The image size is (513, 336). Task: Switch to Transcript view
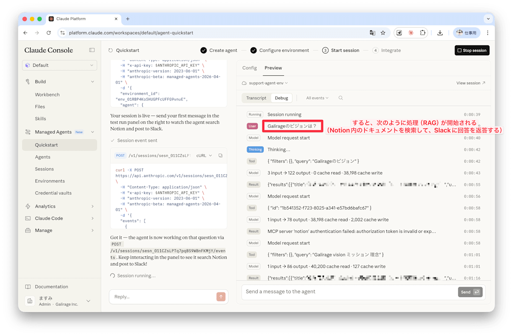point(256,98)
